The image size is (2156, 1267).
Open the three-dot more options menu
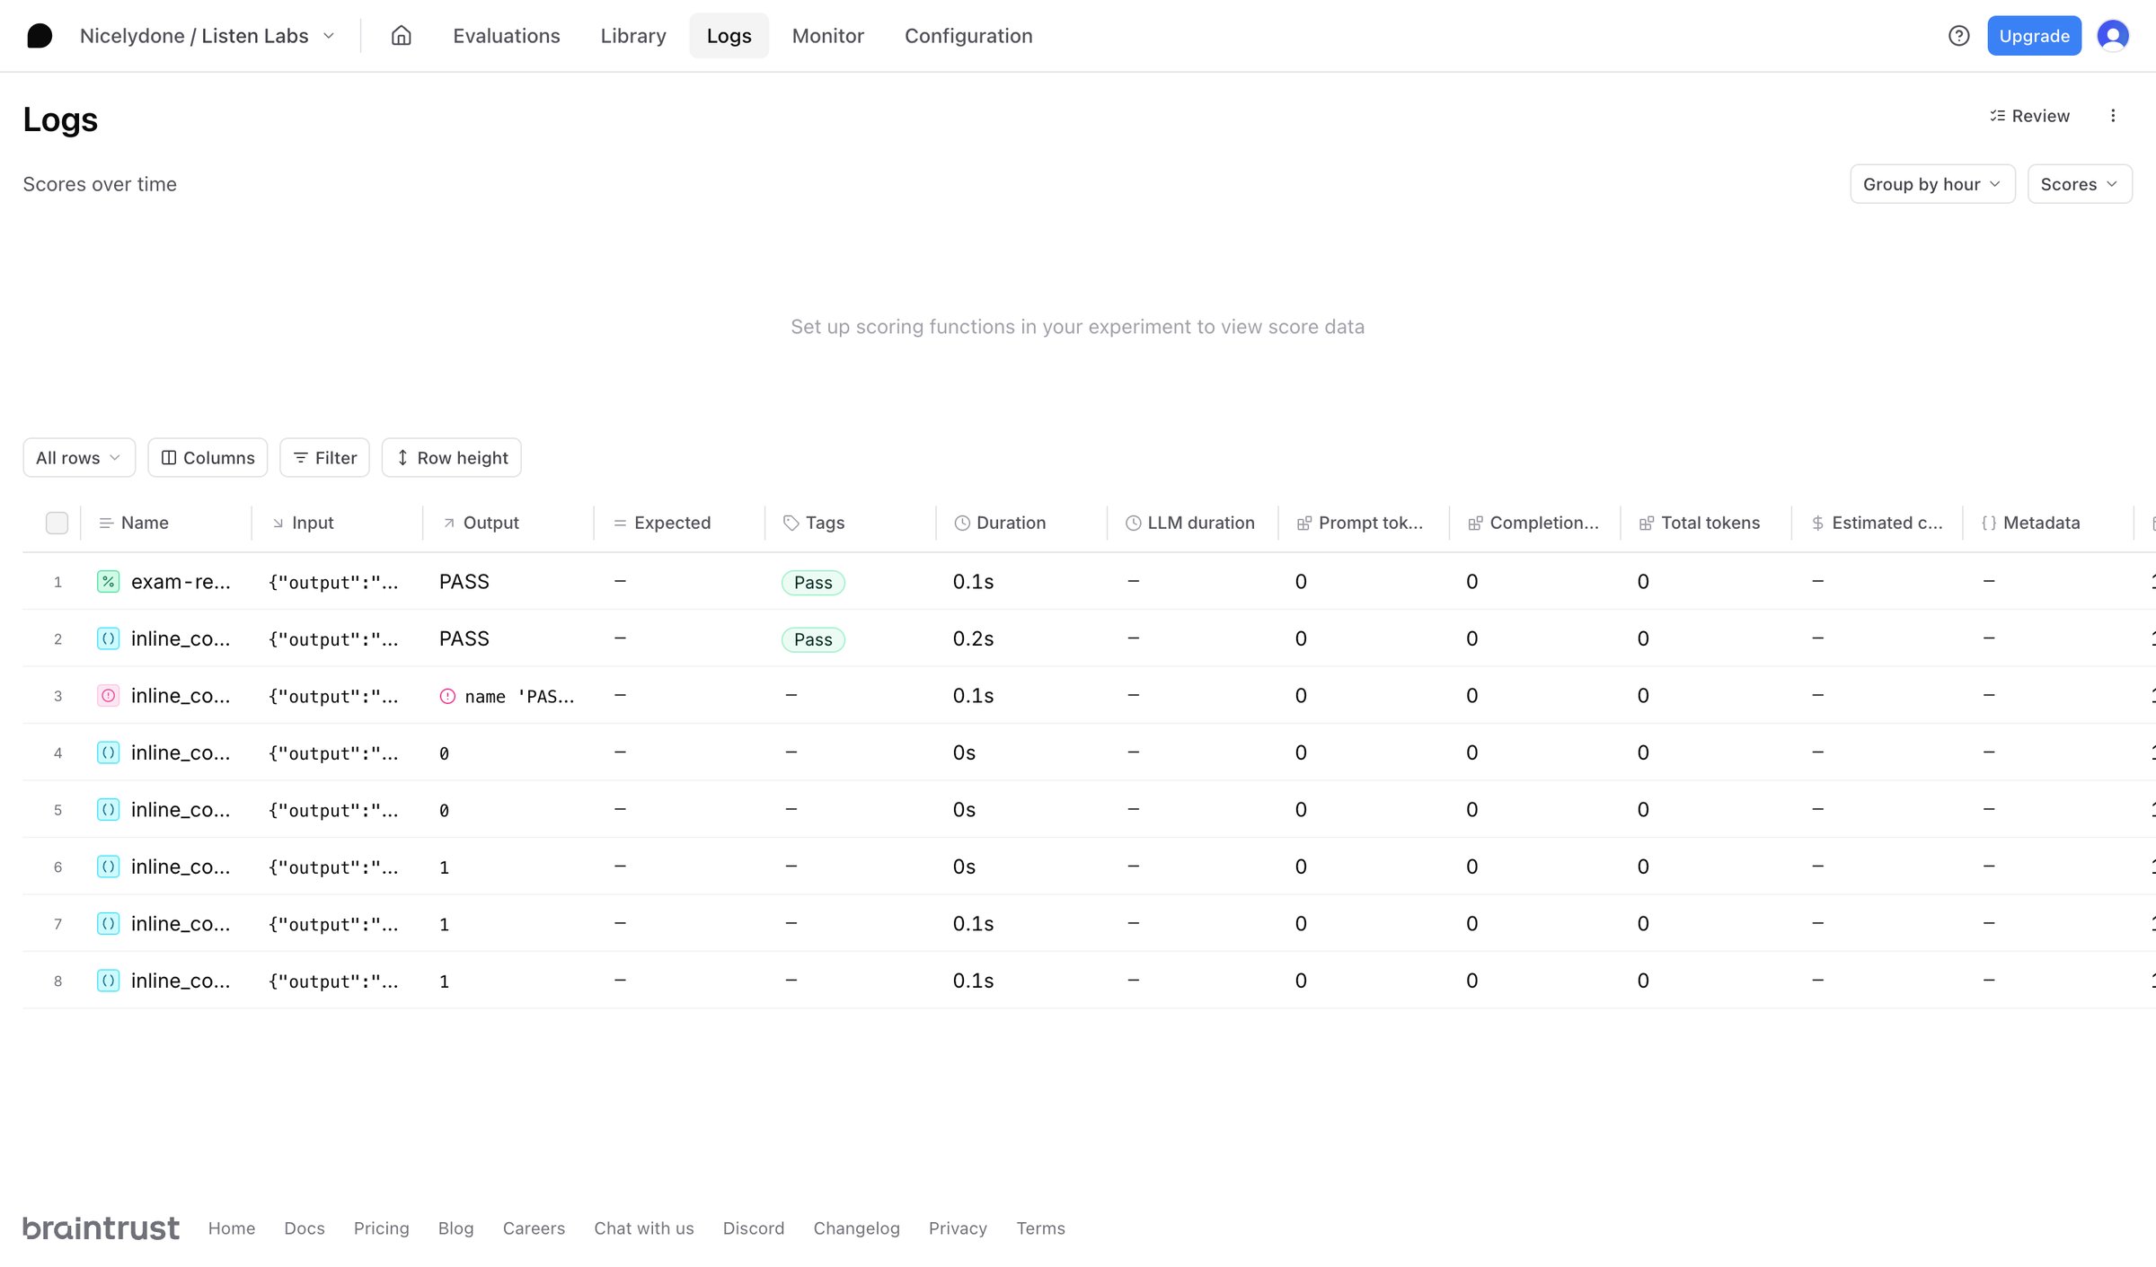[x=2113, y=116]
